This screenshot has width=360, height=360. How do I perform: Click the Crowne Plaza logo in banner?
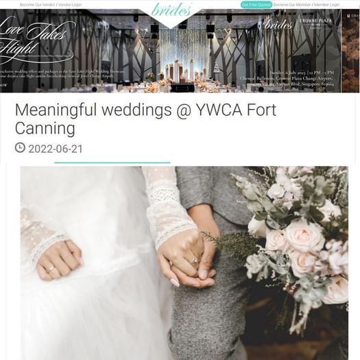point(316,23)
